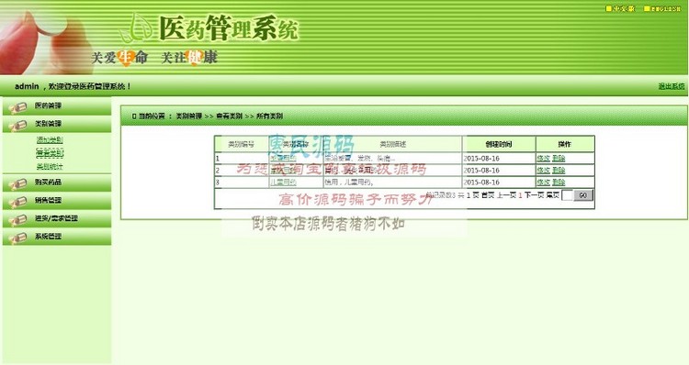Select the 2015-08-16 date in row 1
Screen dimensions: 689x365
pos(481,159)
